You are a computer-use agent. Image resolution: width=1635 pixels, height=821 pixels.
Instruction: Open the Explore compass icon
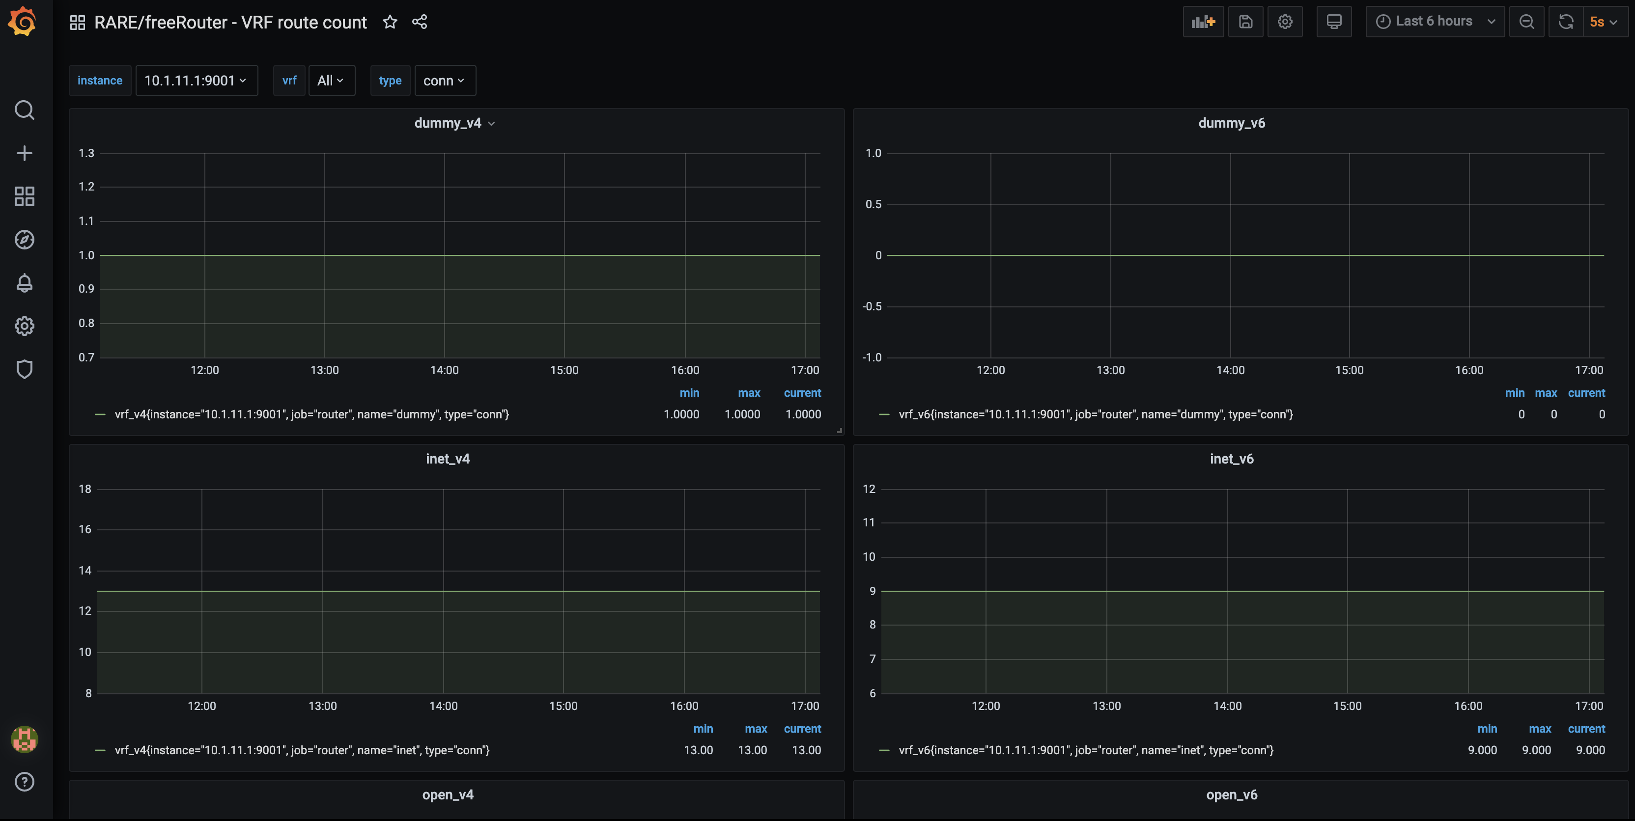24,240
